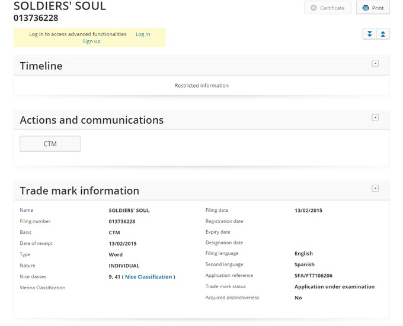403x326 pixels.
Task: Click the Trade mark information heading
Action: (79, 191)
